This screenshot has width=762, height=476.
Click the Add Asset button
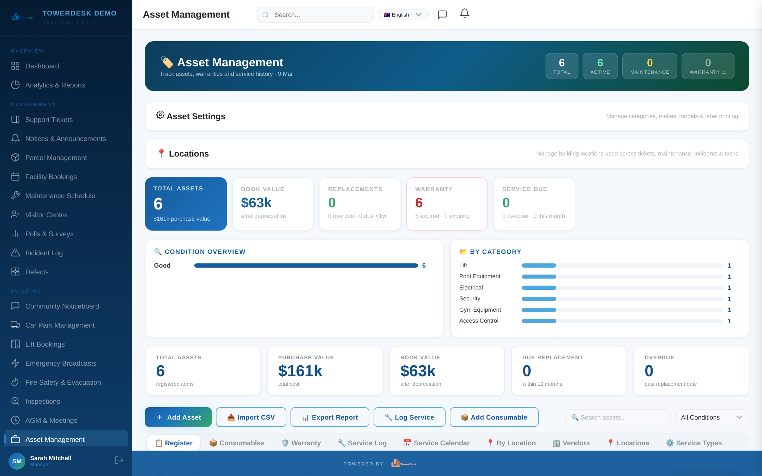[178, 417]
